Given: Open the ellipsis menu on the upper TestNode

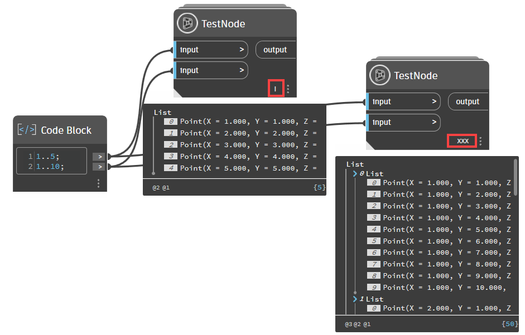Looking at the screenshot, I should [x=288, y=88].
